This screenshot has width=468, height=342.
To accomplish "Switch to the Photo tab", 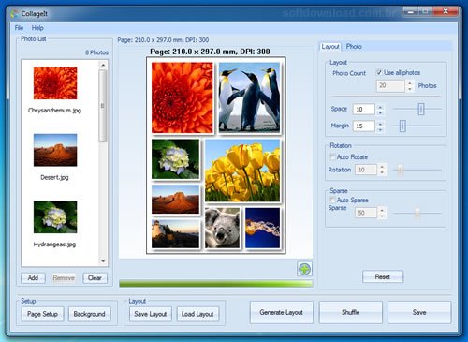I will pos(354,47).
